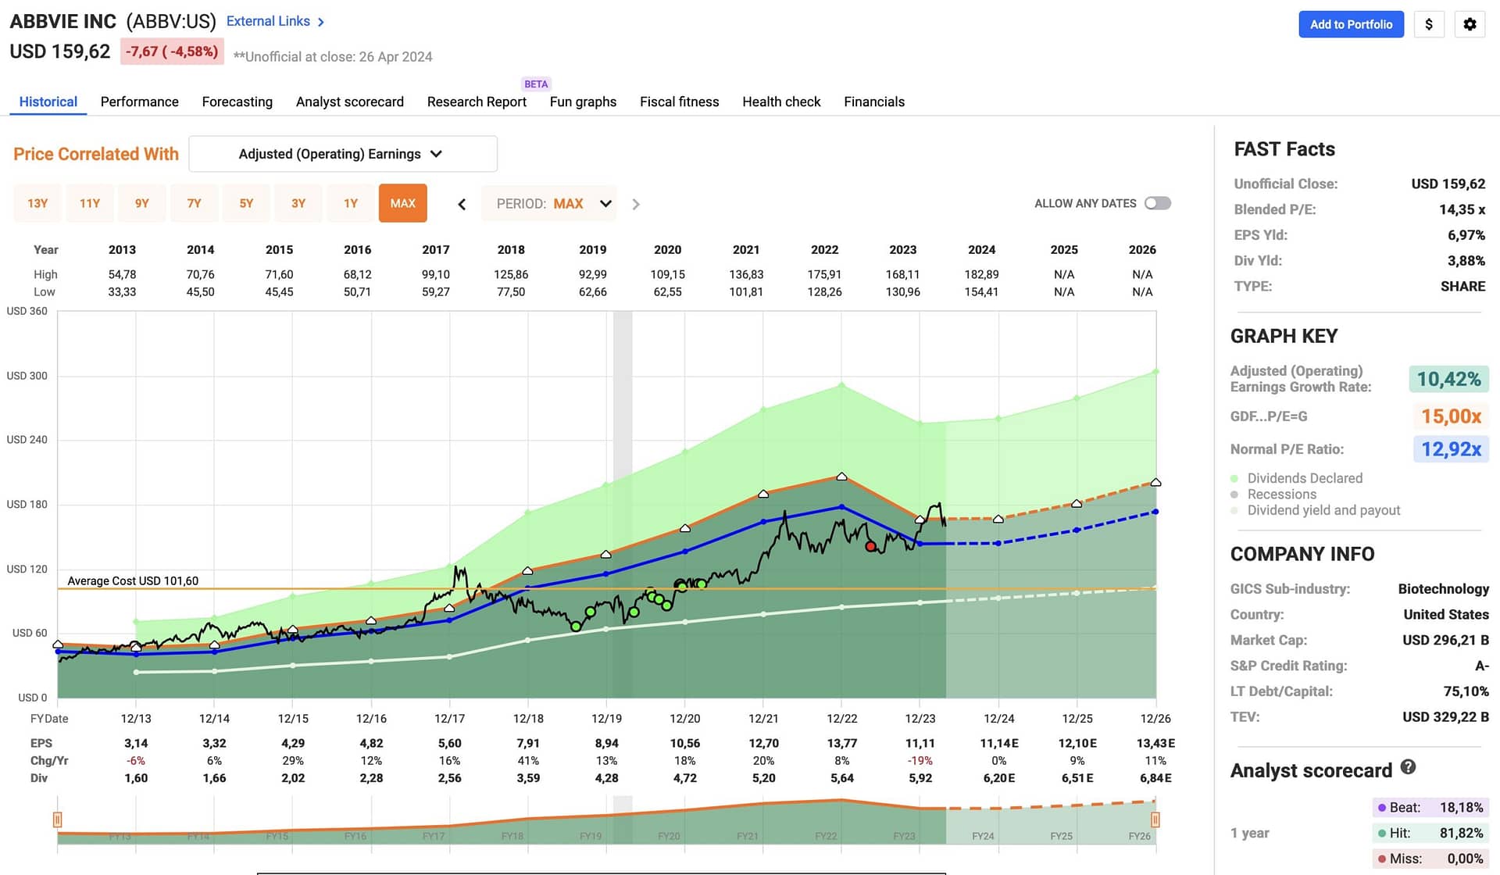Click the dollar currency icon button
This screenshot has width=1500, height=875.
coord(1429,24)
